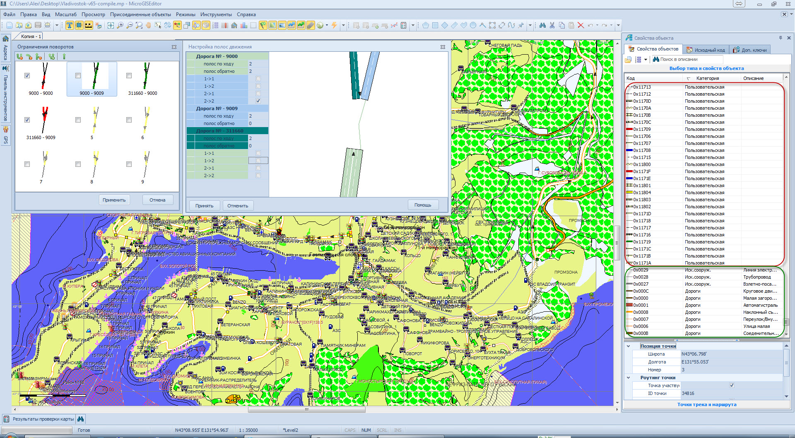Collapse the Роутинг точки section
The width and height of the screenshot is (795, 438).
[629, 378]
